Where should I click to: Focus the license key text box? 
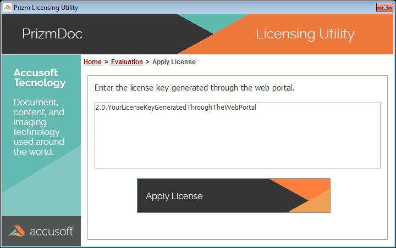tap(238, 136)
